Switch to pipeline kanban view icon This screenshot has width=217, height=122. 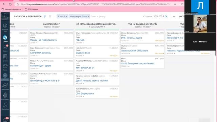45,16
